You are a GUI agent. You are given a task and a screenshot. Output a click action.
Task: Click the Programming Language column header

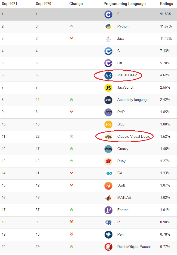coord(124,4)
